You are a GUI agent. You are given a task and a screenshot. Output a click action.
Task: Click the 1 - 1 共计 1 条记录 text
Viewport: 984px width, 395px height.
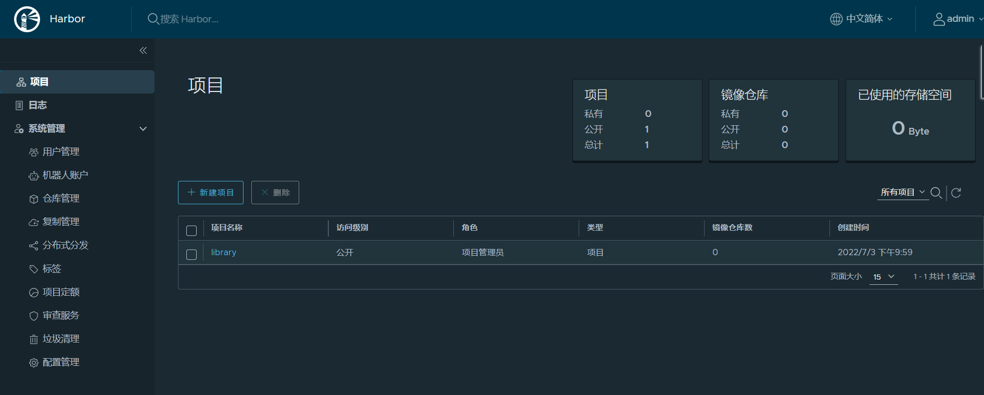[x=944, y=276]
